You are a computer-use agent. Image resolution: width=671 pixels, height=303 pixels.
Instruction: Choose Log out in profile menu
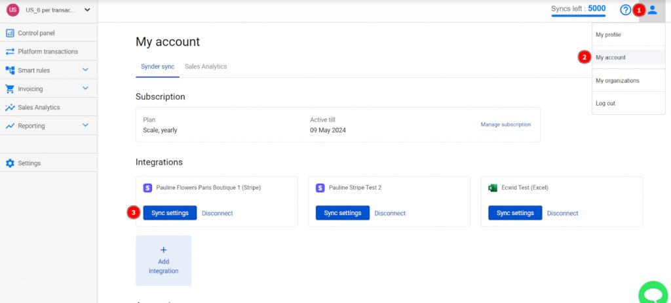[605, 103]
